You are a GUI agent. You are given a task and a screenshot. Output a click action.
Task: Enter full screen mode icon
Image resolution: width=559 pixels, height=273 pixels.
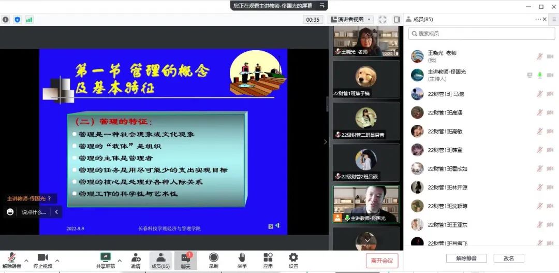[x=383, y=20]
